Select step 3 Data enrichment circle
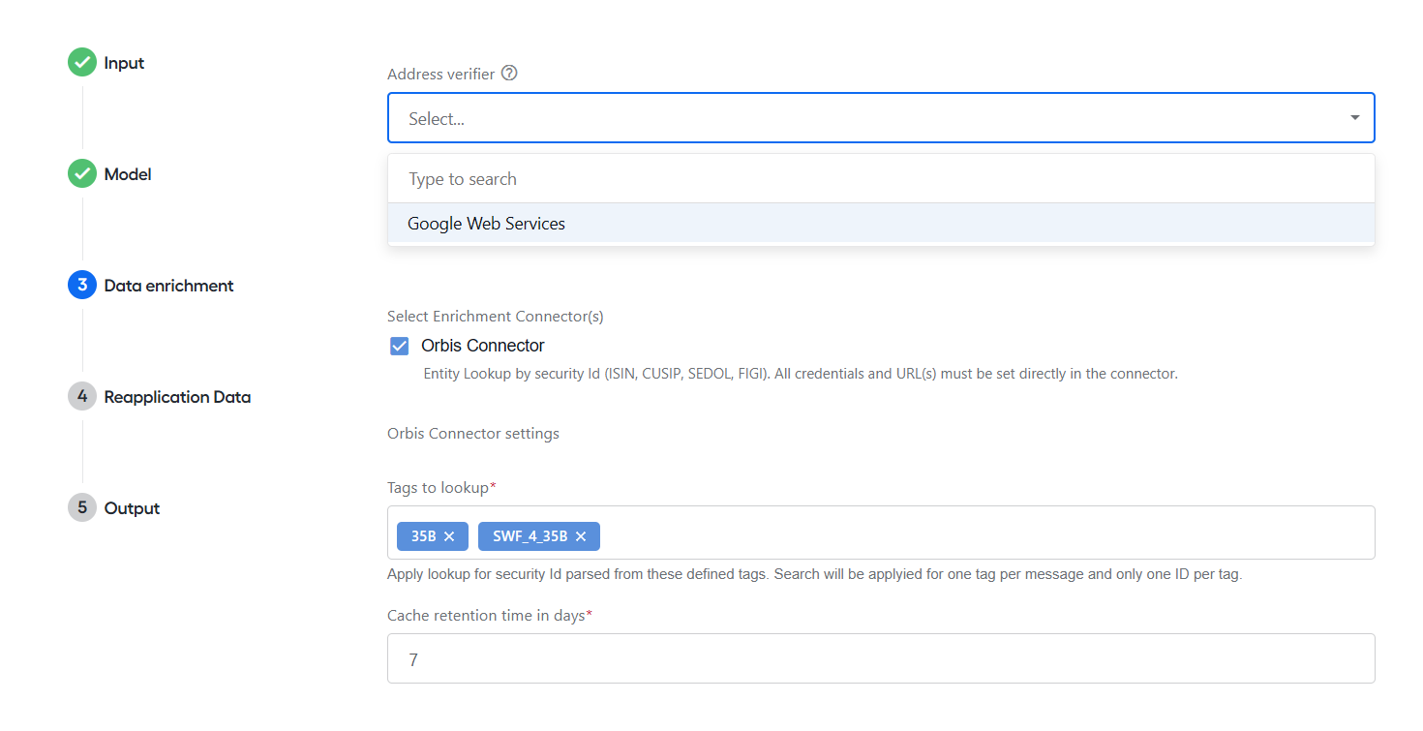Viewport: 1423px width, 731px height. (82, 286)
